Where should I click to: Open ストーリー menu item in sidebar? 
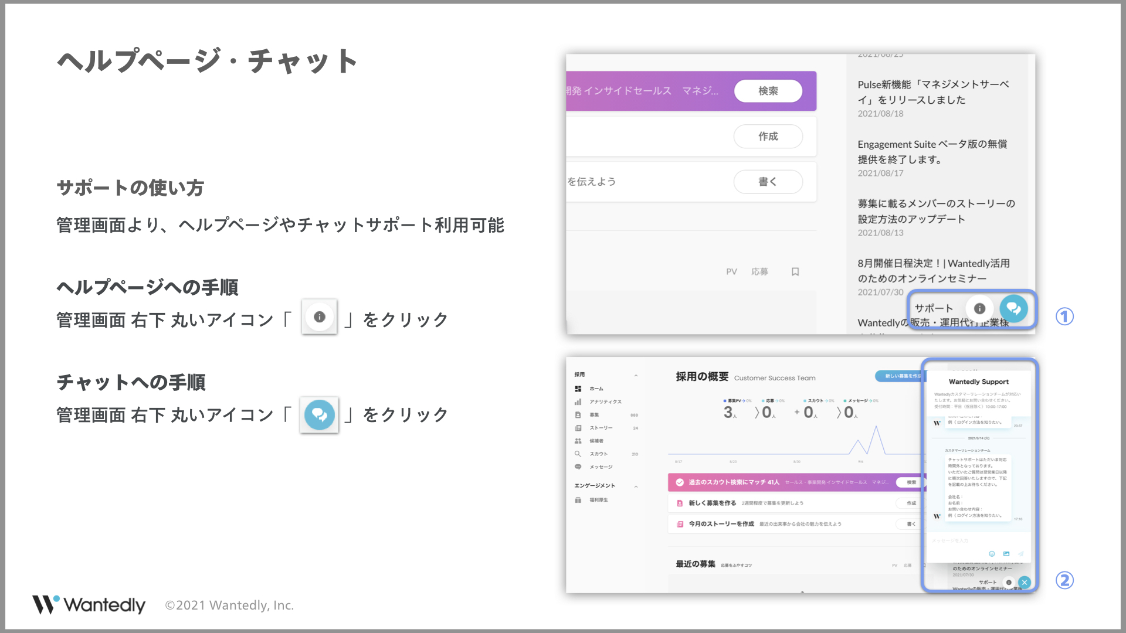coord(601,428)
